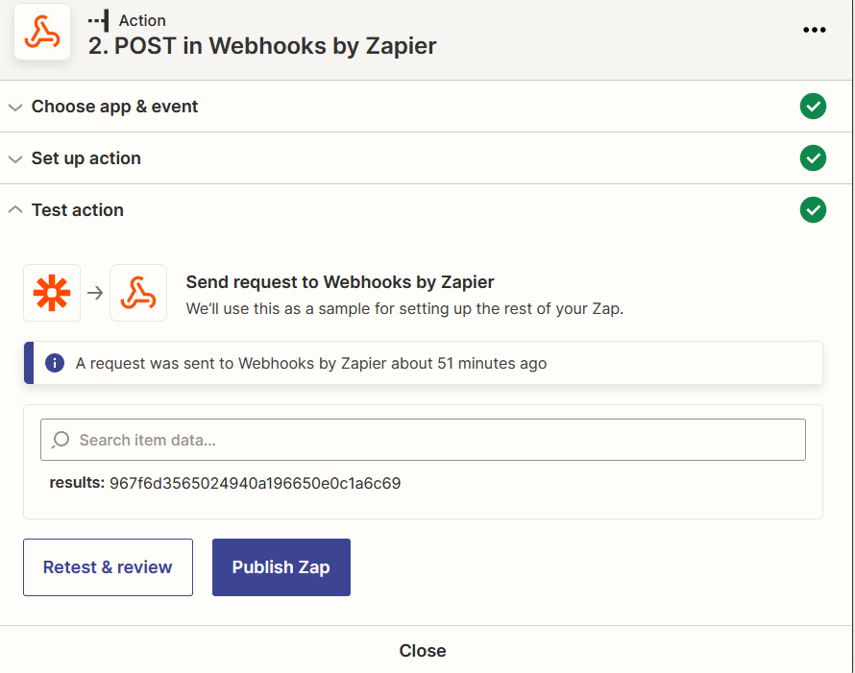855x673 pixels.
Task: Open the Choose app & event section
Action: coord(114,107)
